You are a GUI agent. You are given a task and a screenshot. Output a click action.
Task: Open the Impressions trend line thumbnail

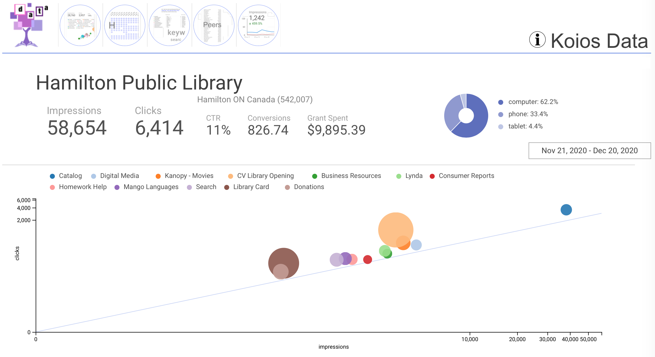258,25
